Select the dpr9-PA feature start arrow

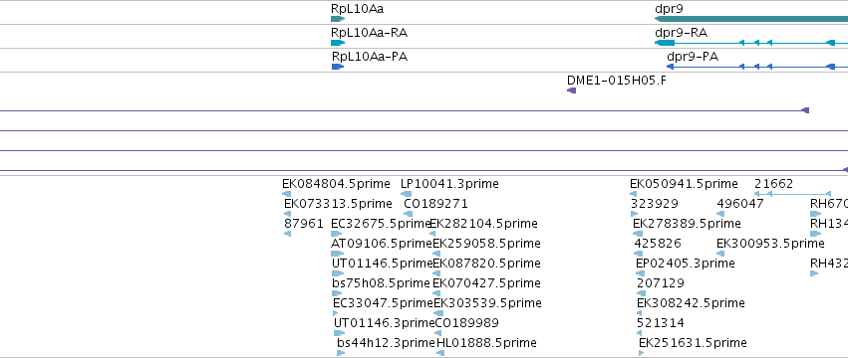pyautogui.click(x=670, y=67)
